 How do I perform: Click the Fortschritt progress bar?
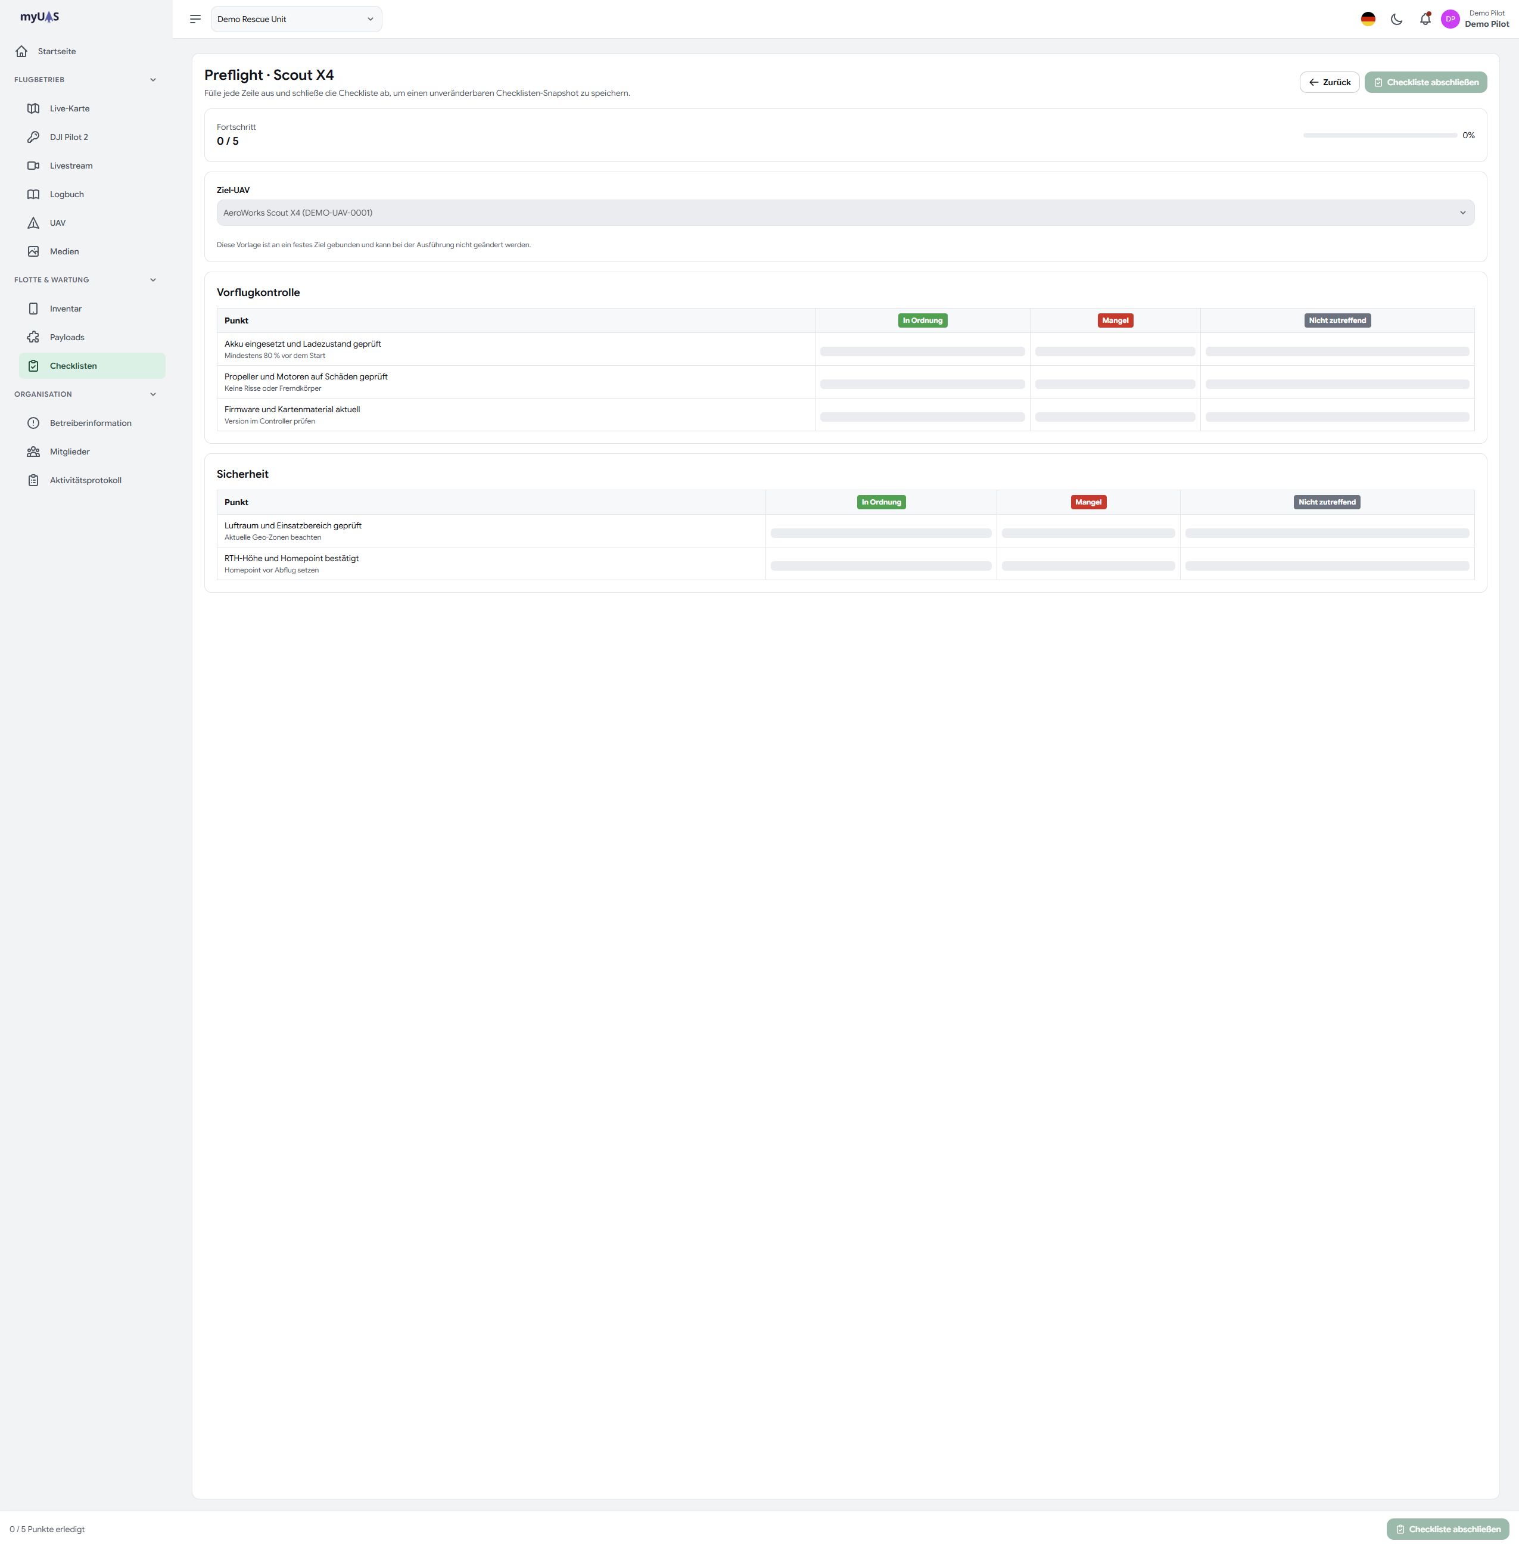click(1380, 136)
